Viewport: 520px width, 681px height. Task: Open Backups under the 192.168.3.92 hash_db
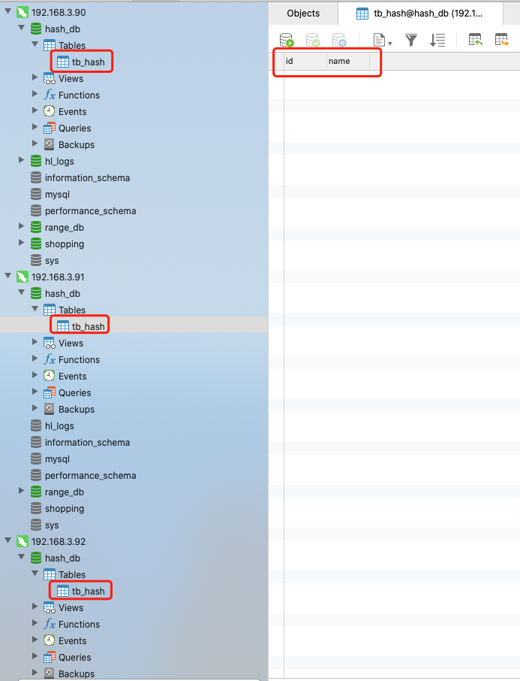tap(76, 673)
